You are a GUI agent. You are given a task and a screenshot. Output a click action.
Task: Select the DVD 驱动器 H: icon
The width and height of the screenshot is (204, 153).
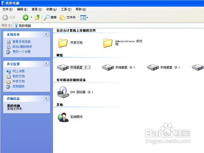63,92
